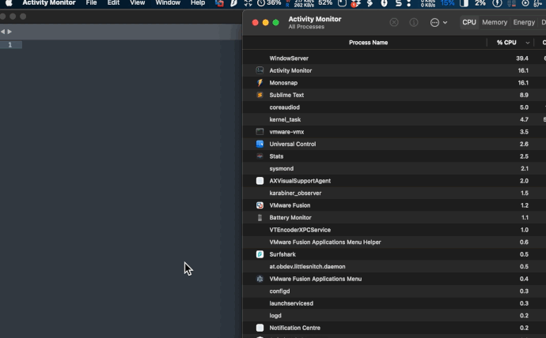Select the CPU tab
Viewport: 546px width, 338px height.
pyautogui.click(x=469, y=23)
